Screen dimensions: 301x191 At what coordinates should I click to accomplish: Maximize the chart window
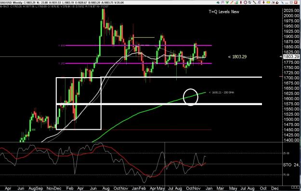291,2
